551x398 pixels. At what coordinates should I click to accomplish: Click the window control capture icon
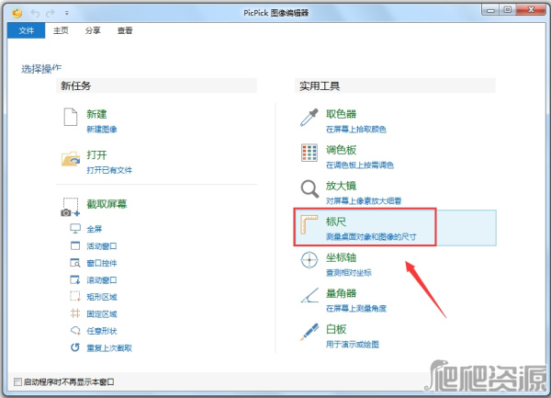75,262
